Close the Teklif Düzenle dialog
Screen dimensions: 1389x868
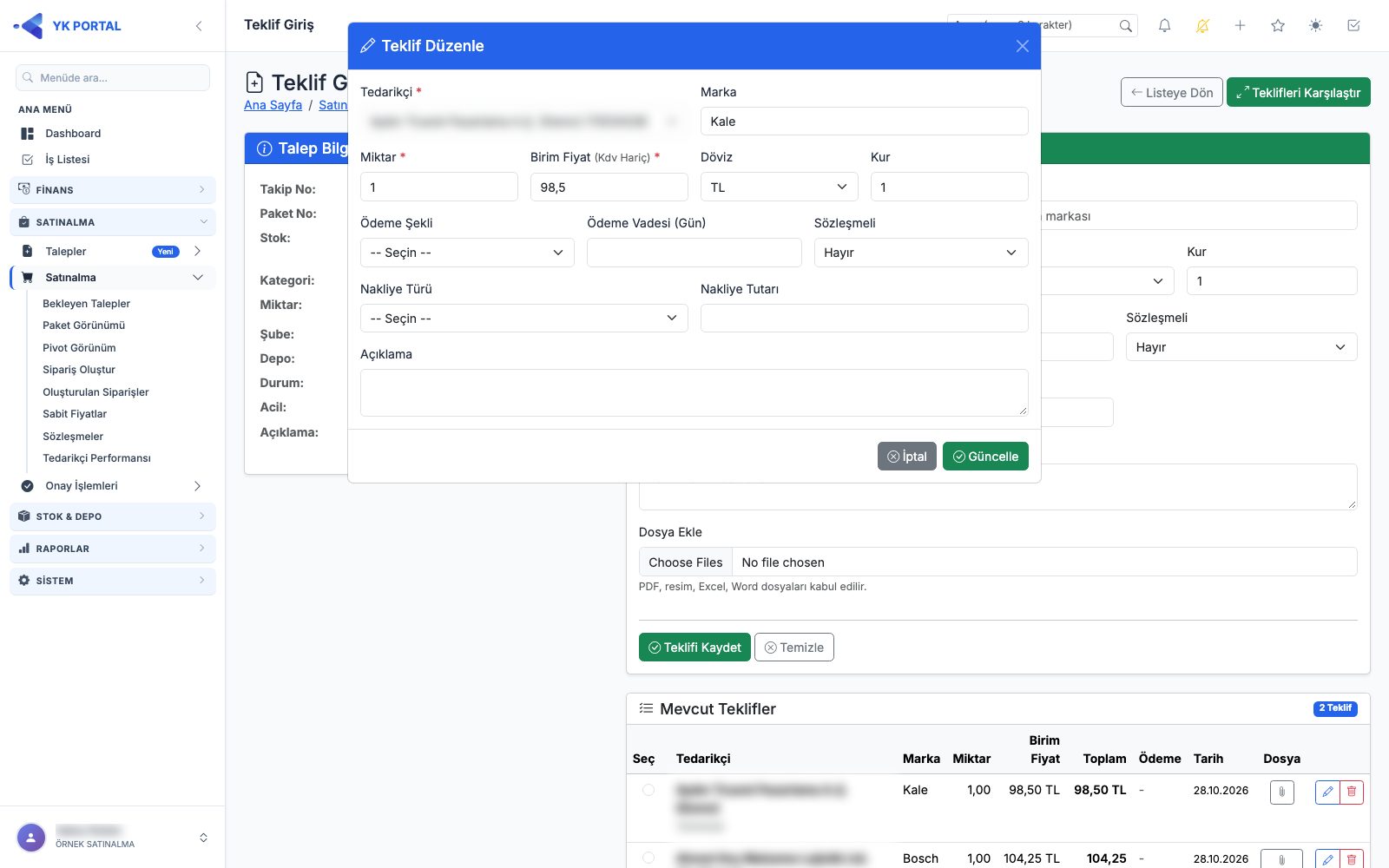tap(1023, 46)
